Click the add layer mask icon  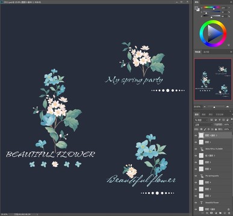tap(211, 213)
